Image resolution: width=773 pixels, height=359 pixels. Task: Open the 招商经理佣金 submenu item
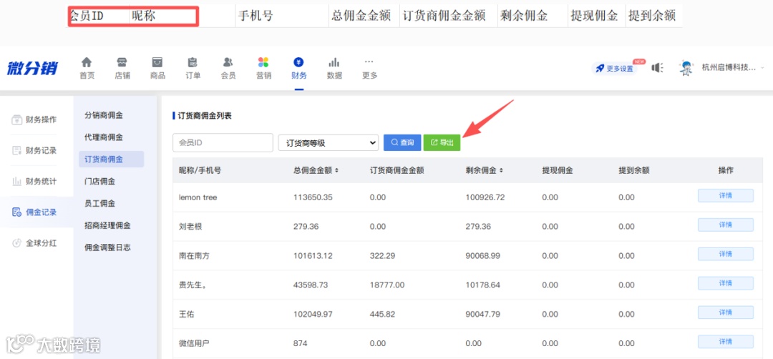[107, 225]
